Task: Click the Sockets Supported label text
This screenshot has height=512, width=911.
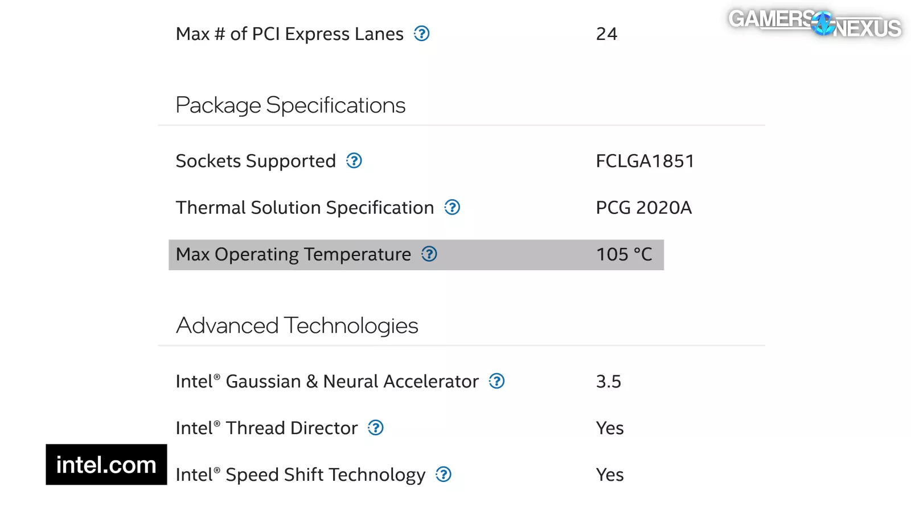Action: 256,161
